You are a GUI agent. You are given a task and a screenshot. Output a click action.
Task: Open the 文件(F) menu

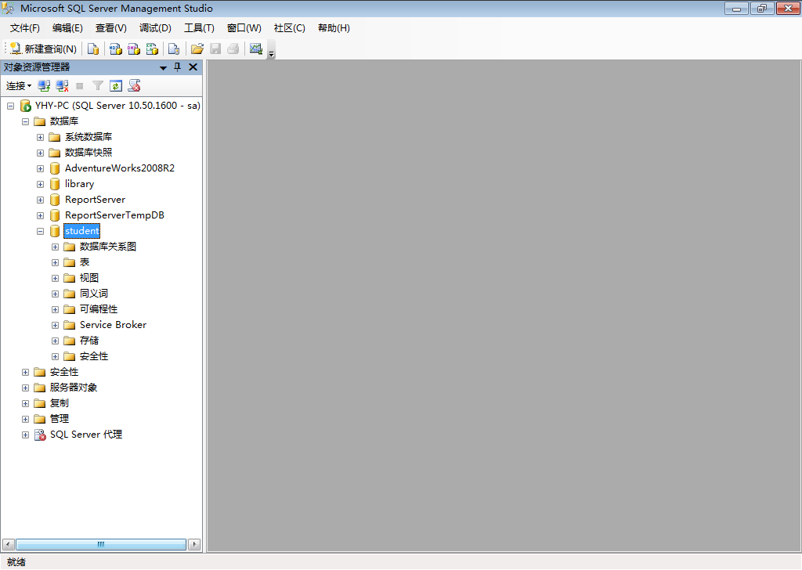click(24, 28)
